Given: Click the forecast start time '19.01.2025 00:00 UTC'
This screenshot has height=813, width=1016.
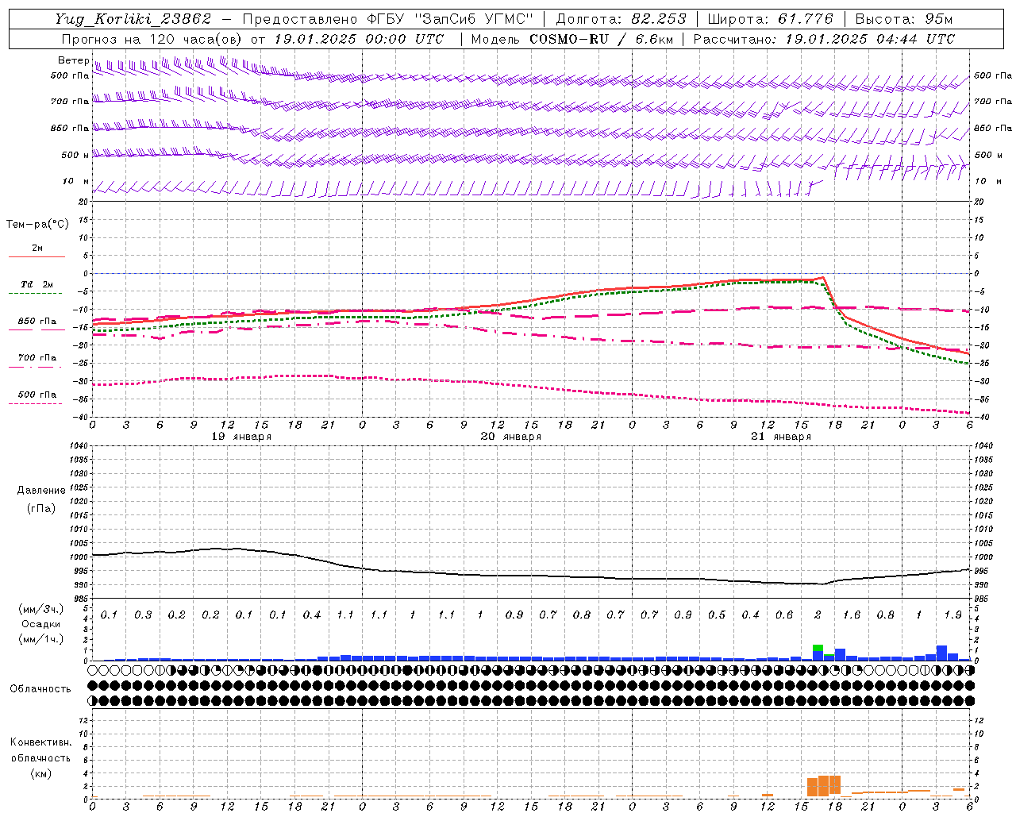Looking at the screenshot, I should coord(359,39).
